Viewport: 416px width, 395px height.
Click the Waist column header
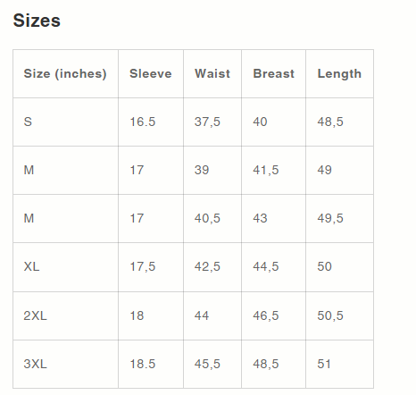tap(212, 73)
